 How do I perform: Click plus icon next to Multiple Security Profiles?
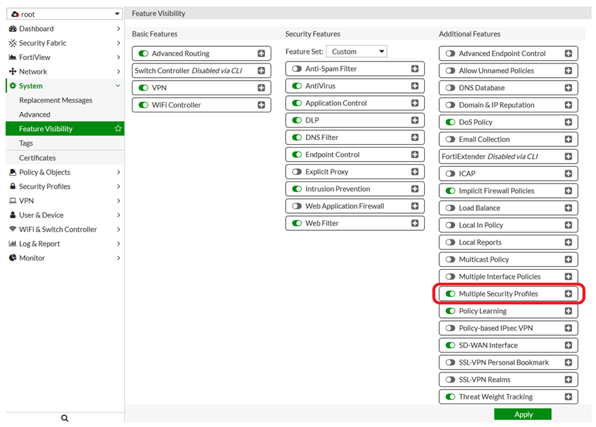pyautogui.click(x=568, y=294)
